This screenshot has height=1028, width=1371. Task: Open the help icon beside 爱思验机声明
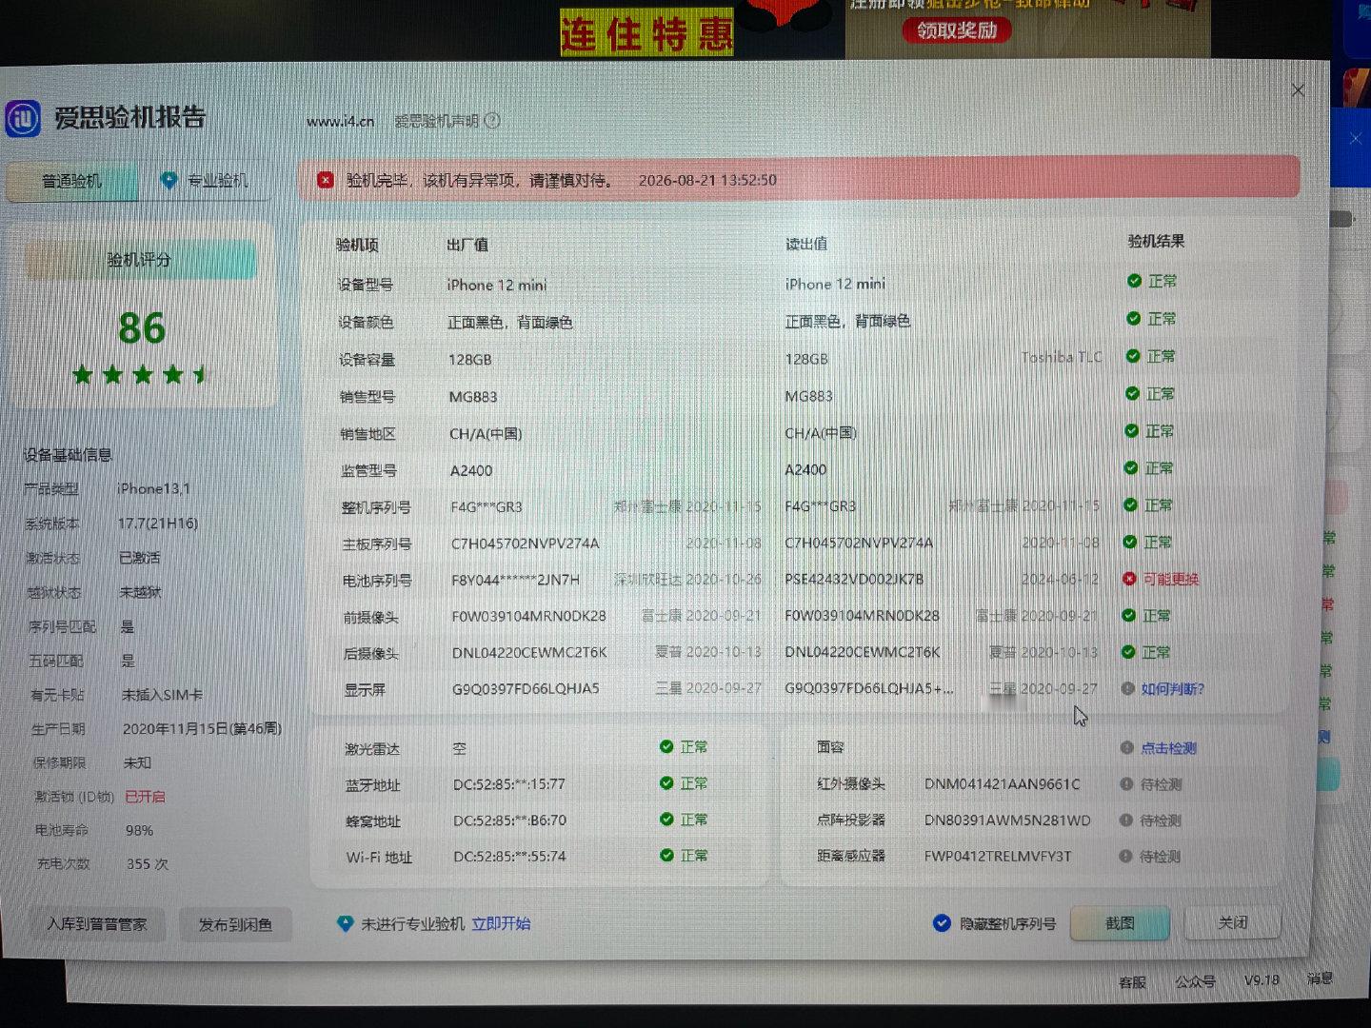(492, 121)
